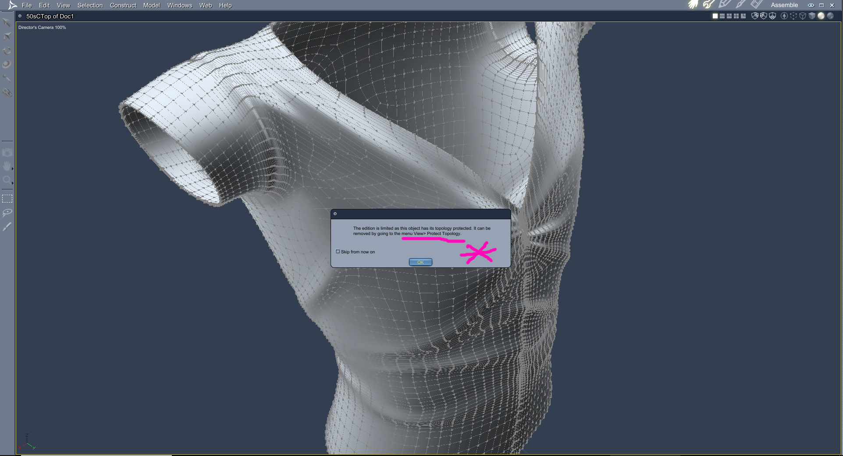Viewport: 843px width, 456px height.
Task: Choose textured sphere display mode
Action: (x=830, y=16)
